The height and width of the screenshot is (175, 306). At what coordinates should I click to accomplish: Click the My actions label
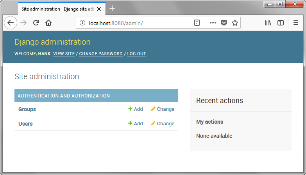(x=209, y=122)
